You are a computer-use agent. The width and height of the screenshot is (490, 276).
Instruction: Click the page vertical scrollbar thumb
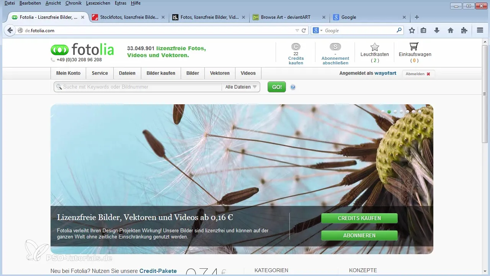click(485, 94)
